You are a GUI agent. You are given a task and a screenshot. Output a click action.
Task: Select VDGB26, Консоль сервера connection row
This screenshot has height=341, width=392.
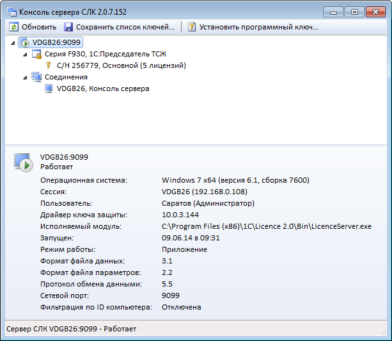pyautogui.click(x=103, y=88)
